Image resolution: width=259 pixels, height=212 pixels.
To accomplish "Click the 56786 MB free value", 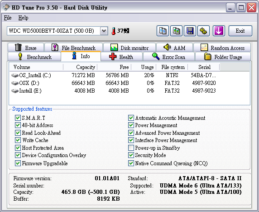I will [117, 75].
